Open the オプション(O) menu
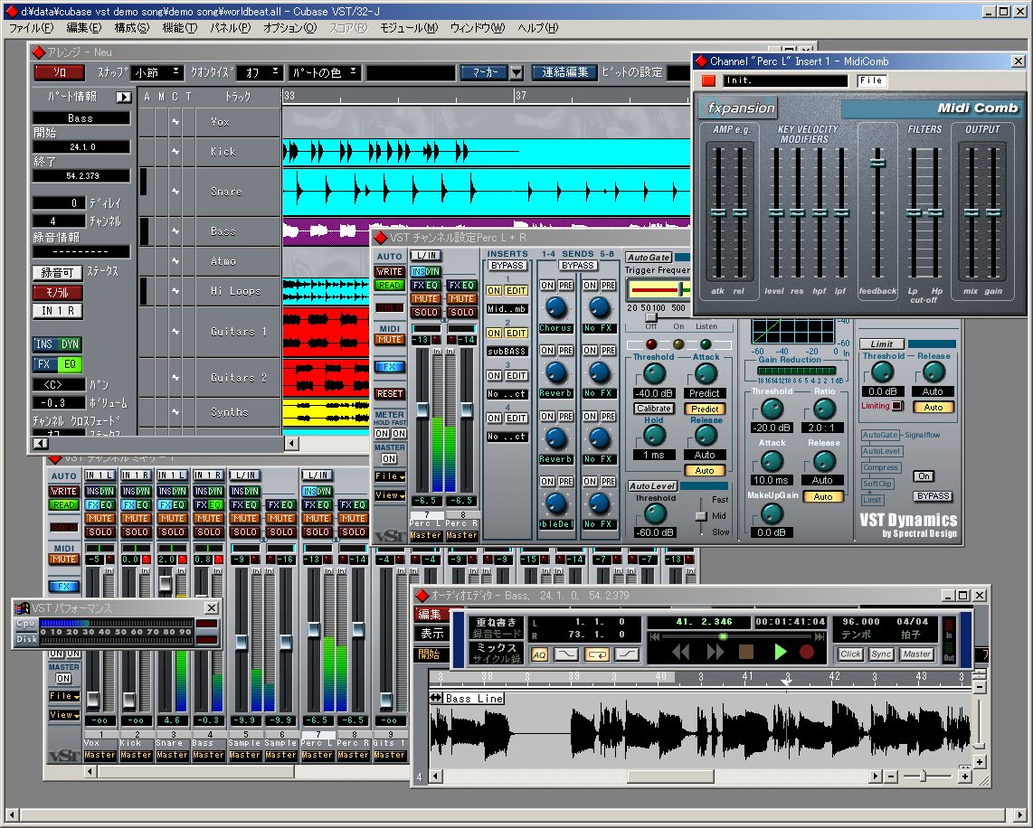Viewport: 1033px width, 828px height. tap(289, 28)
